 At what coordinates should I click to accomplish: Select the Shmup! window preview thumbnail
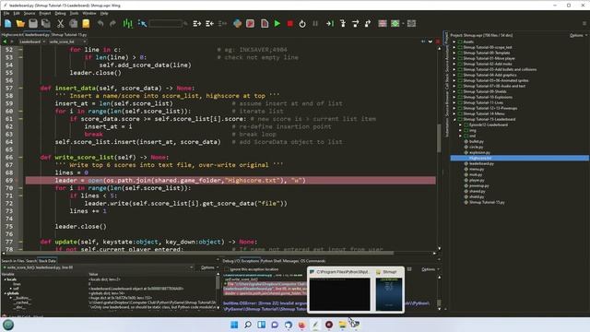click(x=389, y=294)
